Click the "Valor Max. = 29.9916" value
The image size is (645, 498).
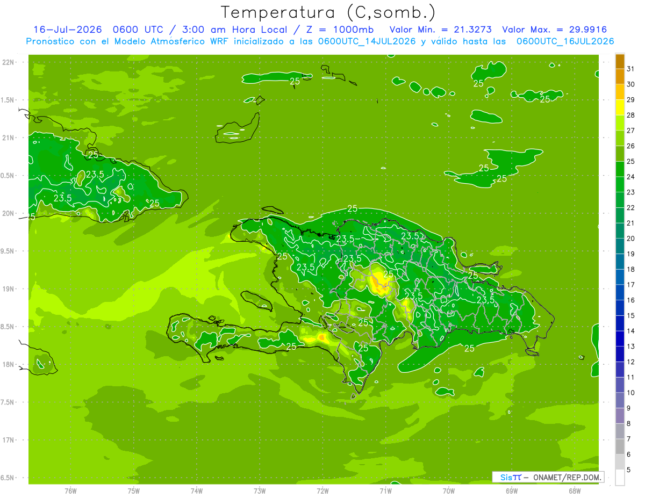(556, 30)
